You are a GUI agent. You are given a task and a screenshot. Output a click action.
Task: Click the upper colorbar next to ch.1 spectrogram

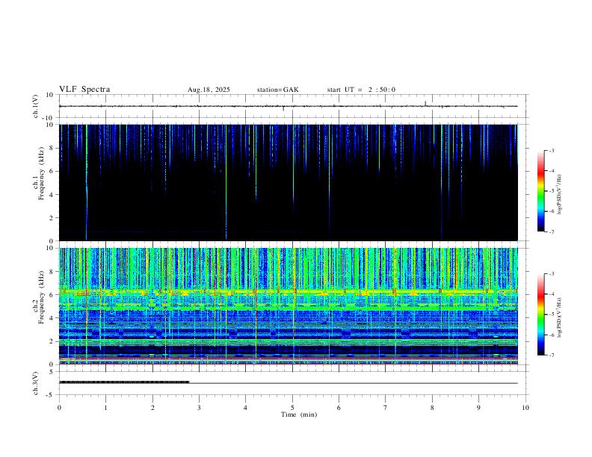[x=541, y=191]
